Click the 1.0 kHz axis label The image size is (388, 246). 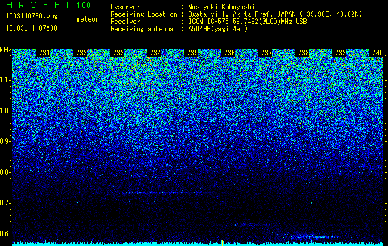click(4, 111)
